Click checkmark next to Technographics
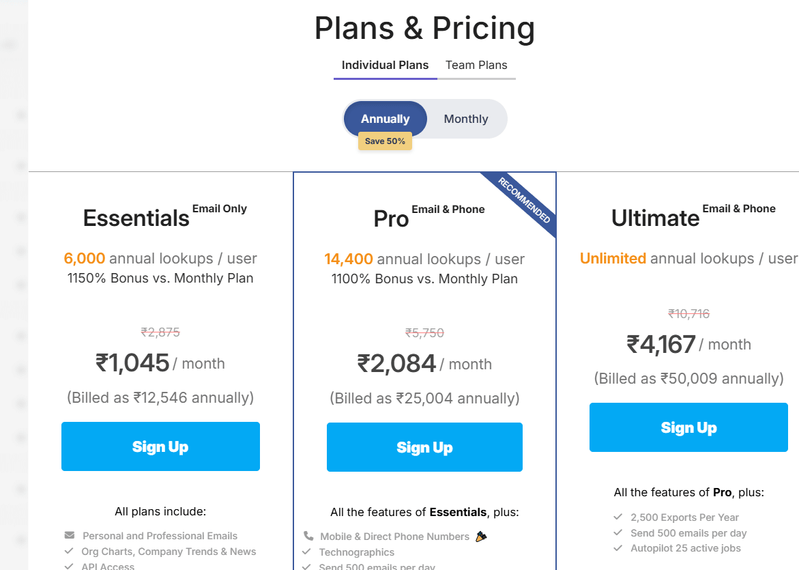Screen dimensions: 799x570 pos(306,552)
